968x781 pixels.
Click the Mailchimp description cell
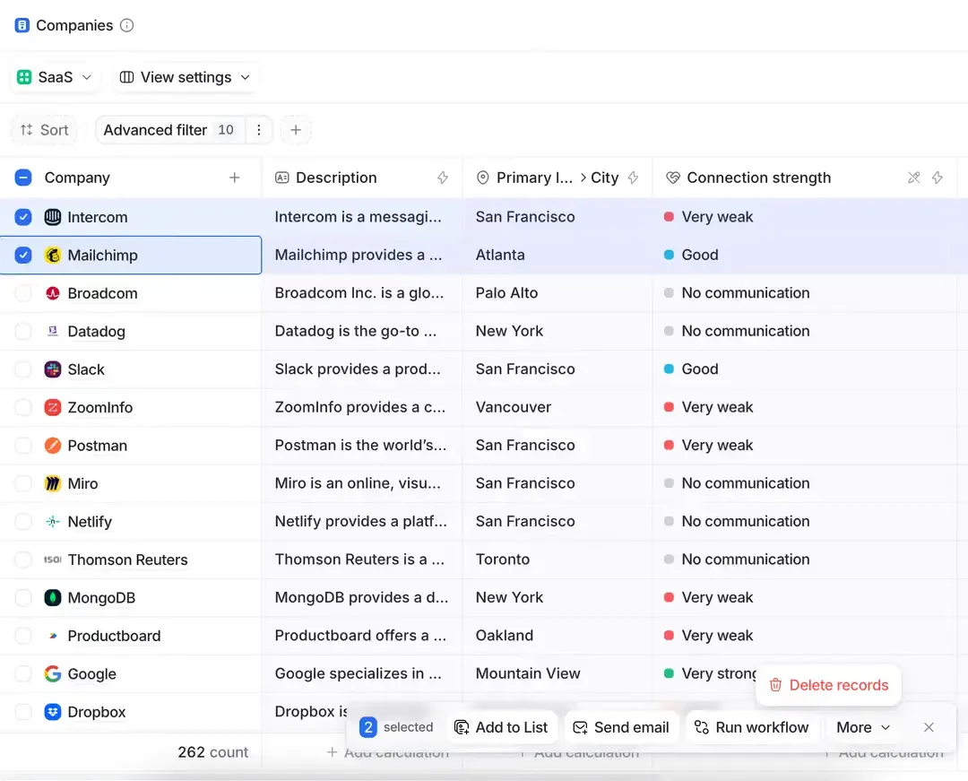click(362, 255)
